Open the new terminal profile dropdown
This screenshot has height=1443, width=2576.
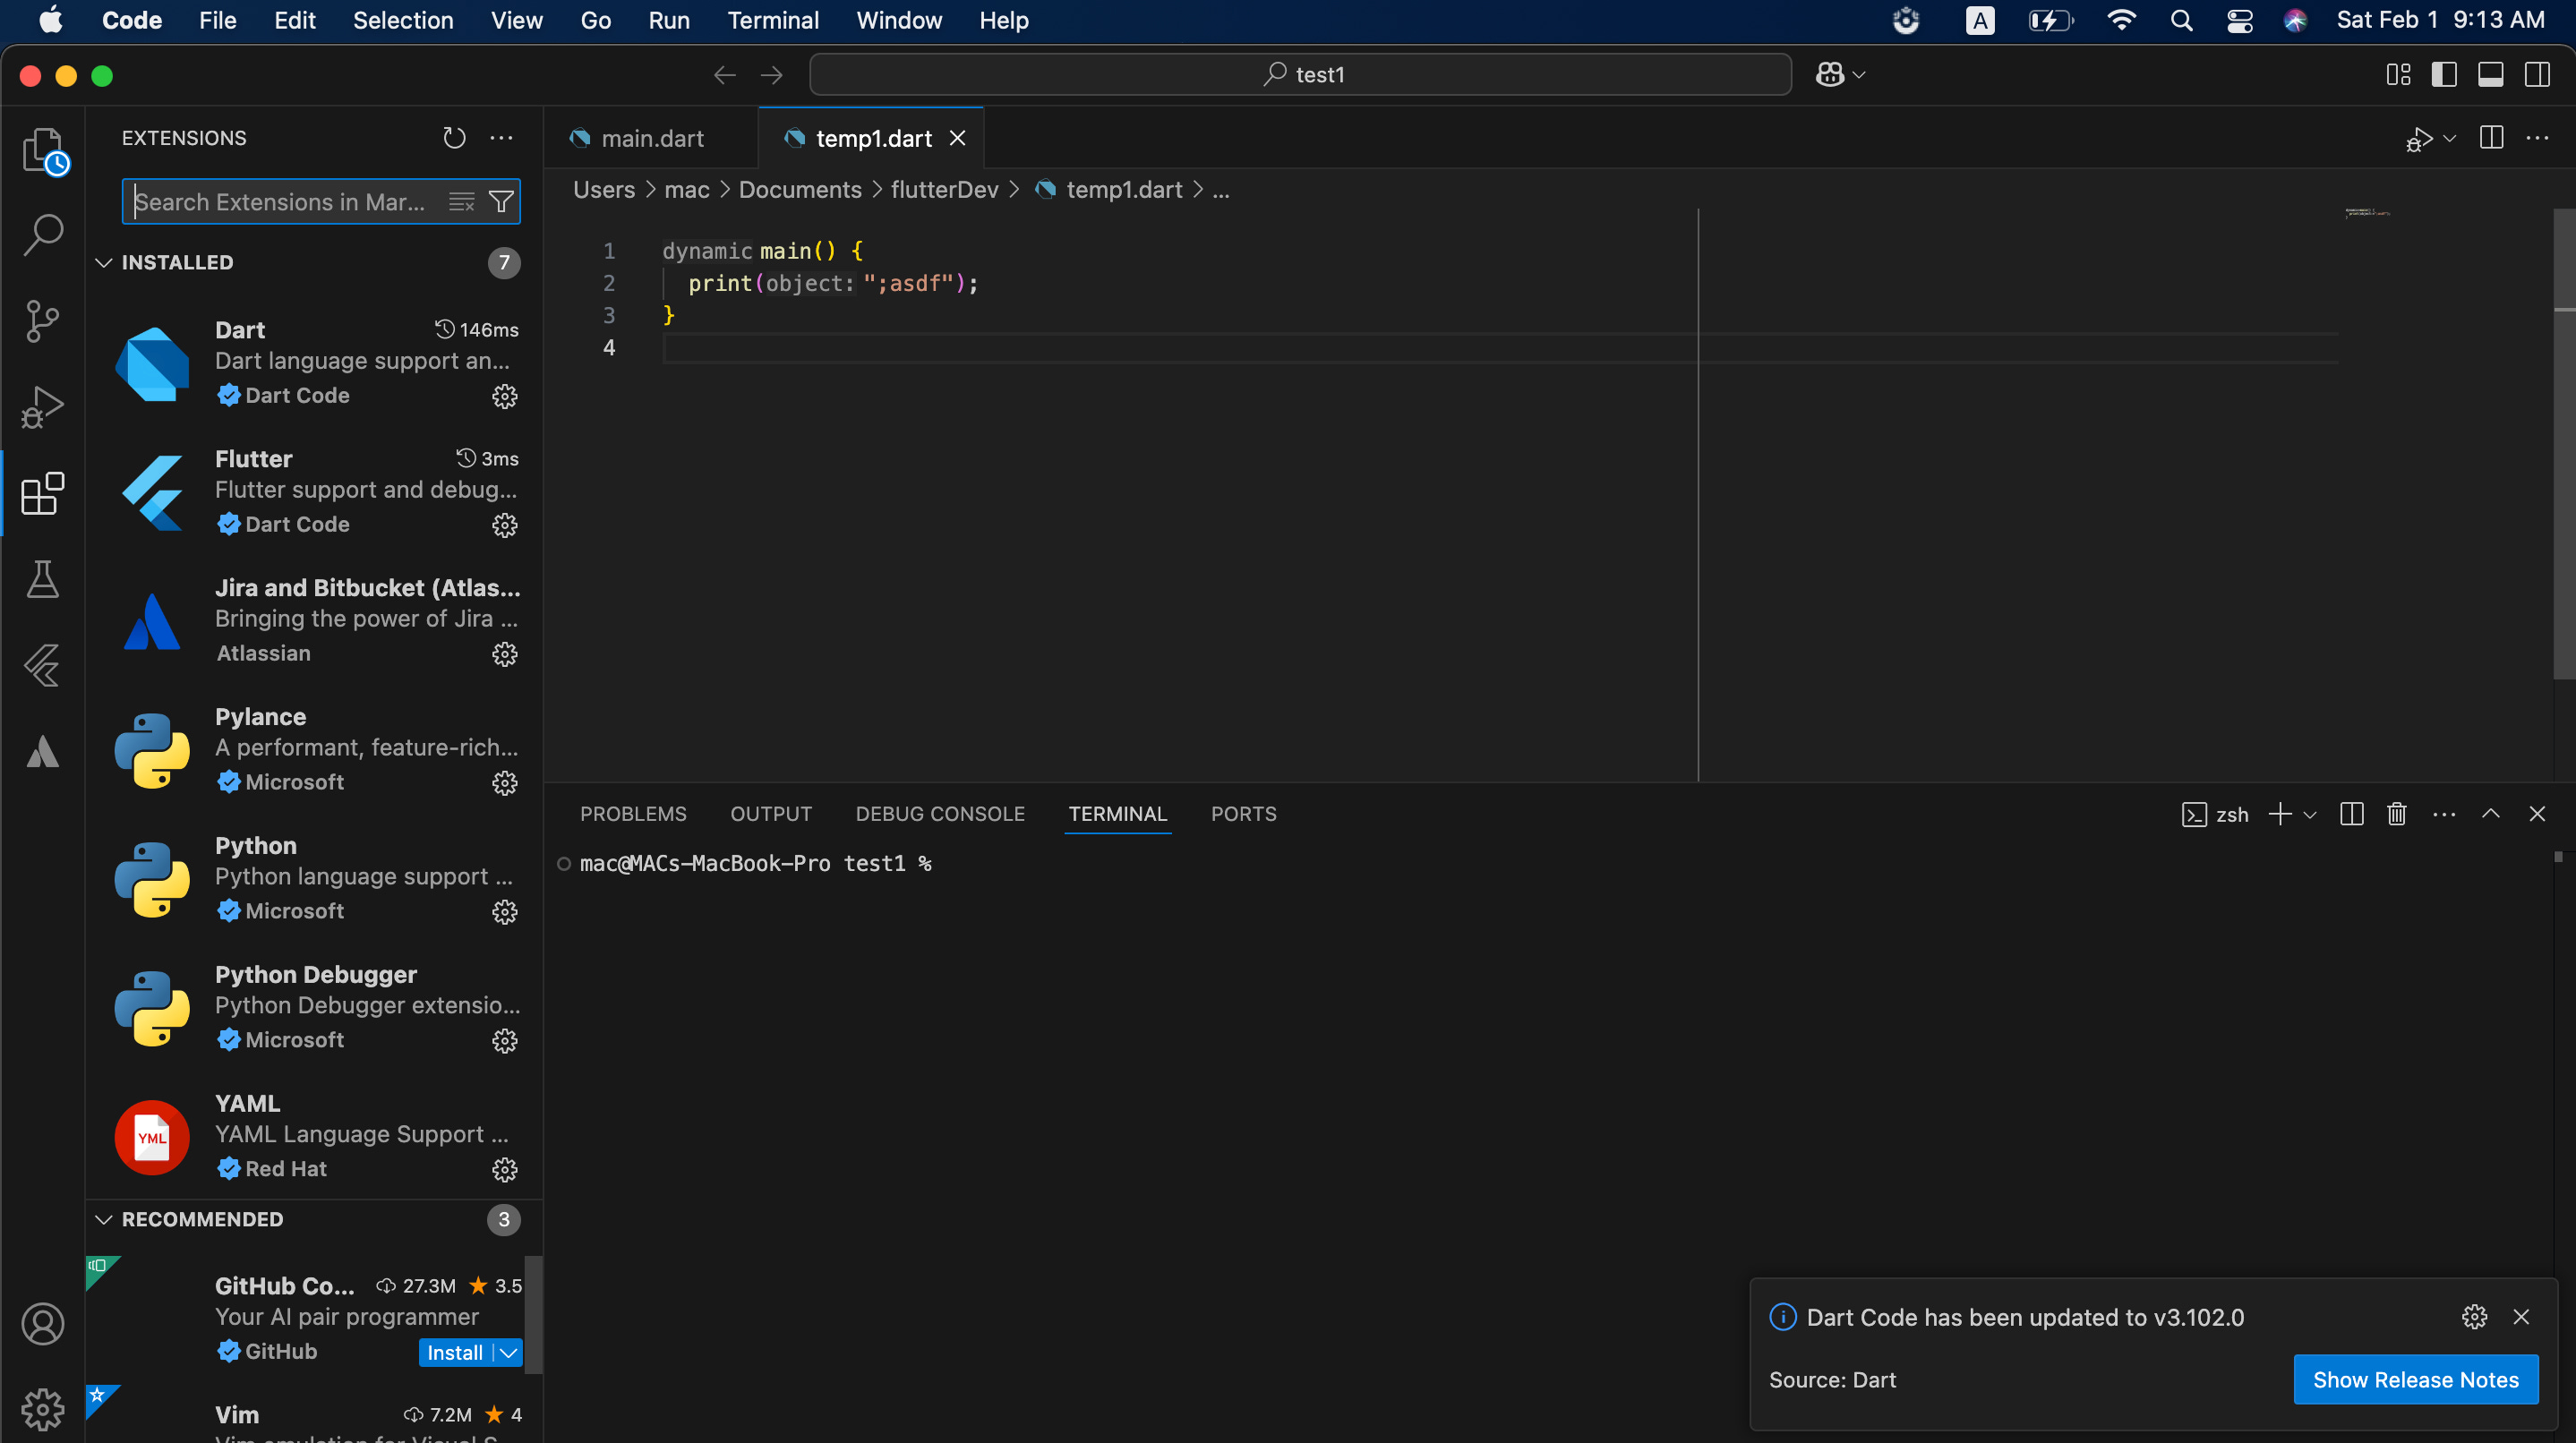tap(2309, 814)
